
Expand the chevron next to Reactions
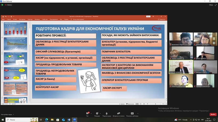coord(100,114)
